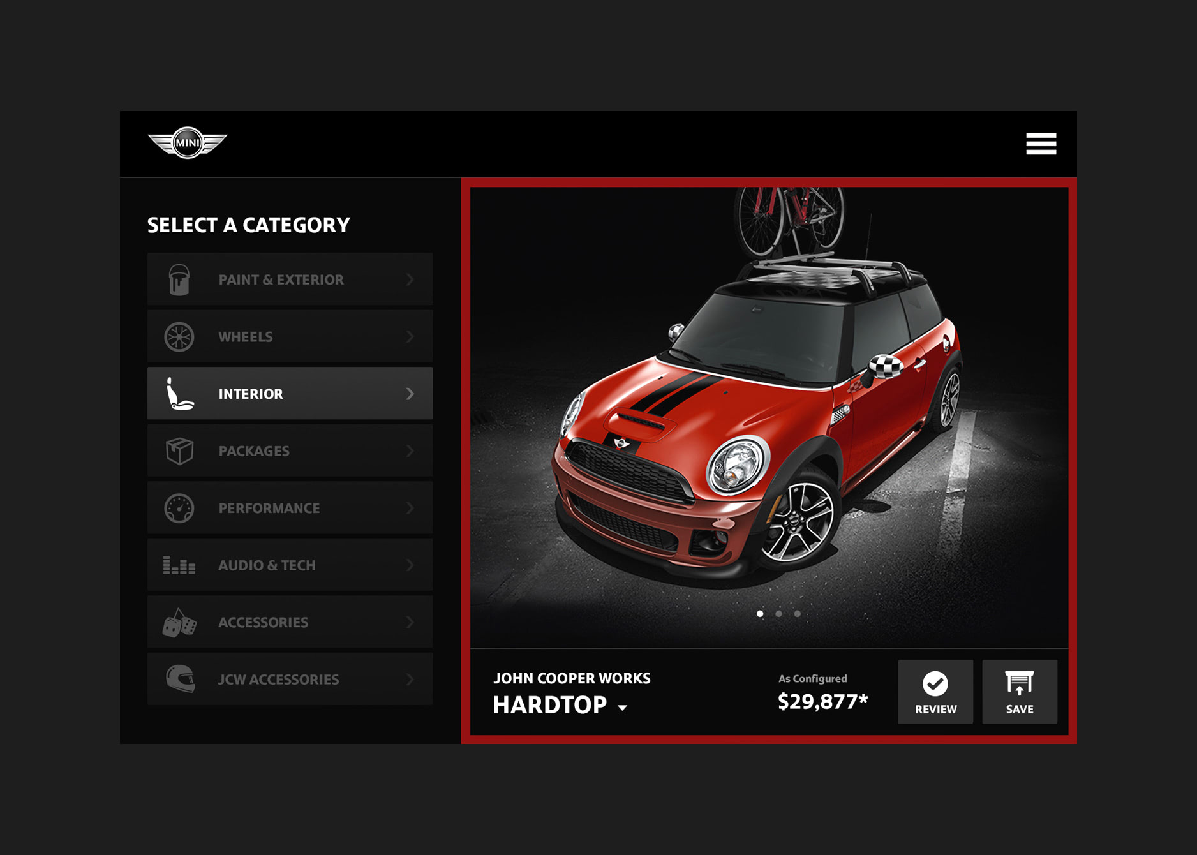Image resolution: width=1197 pixels, height=855 pixels.
Task: Open the hamburger menu
Action: pos(1041,144)
